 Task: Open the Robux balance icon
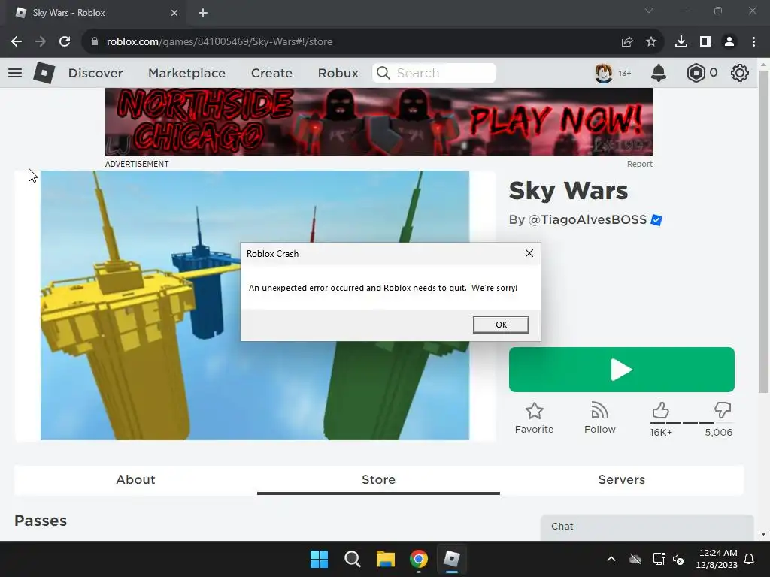click(696, 73)
